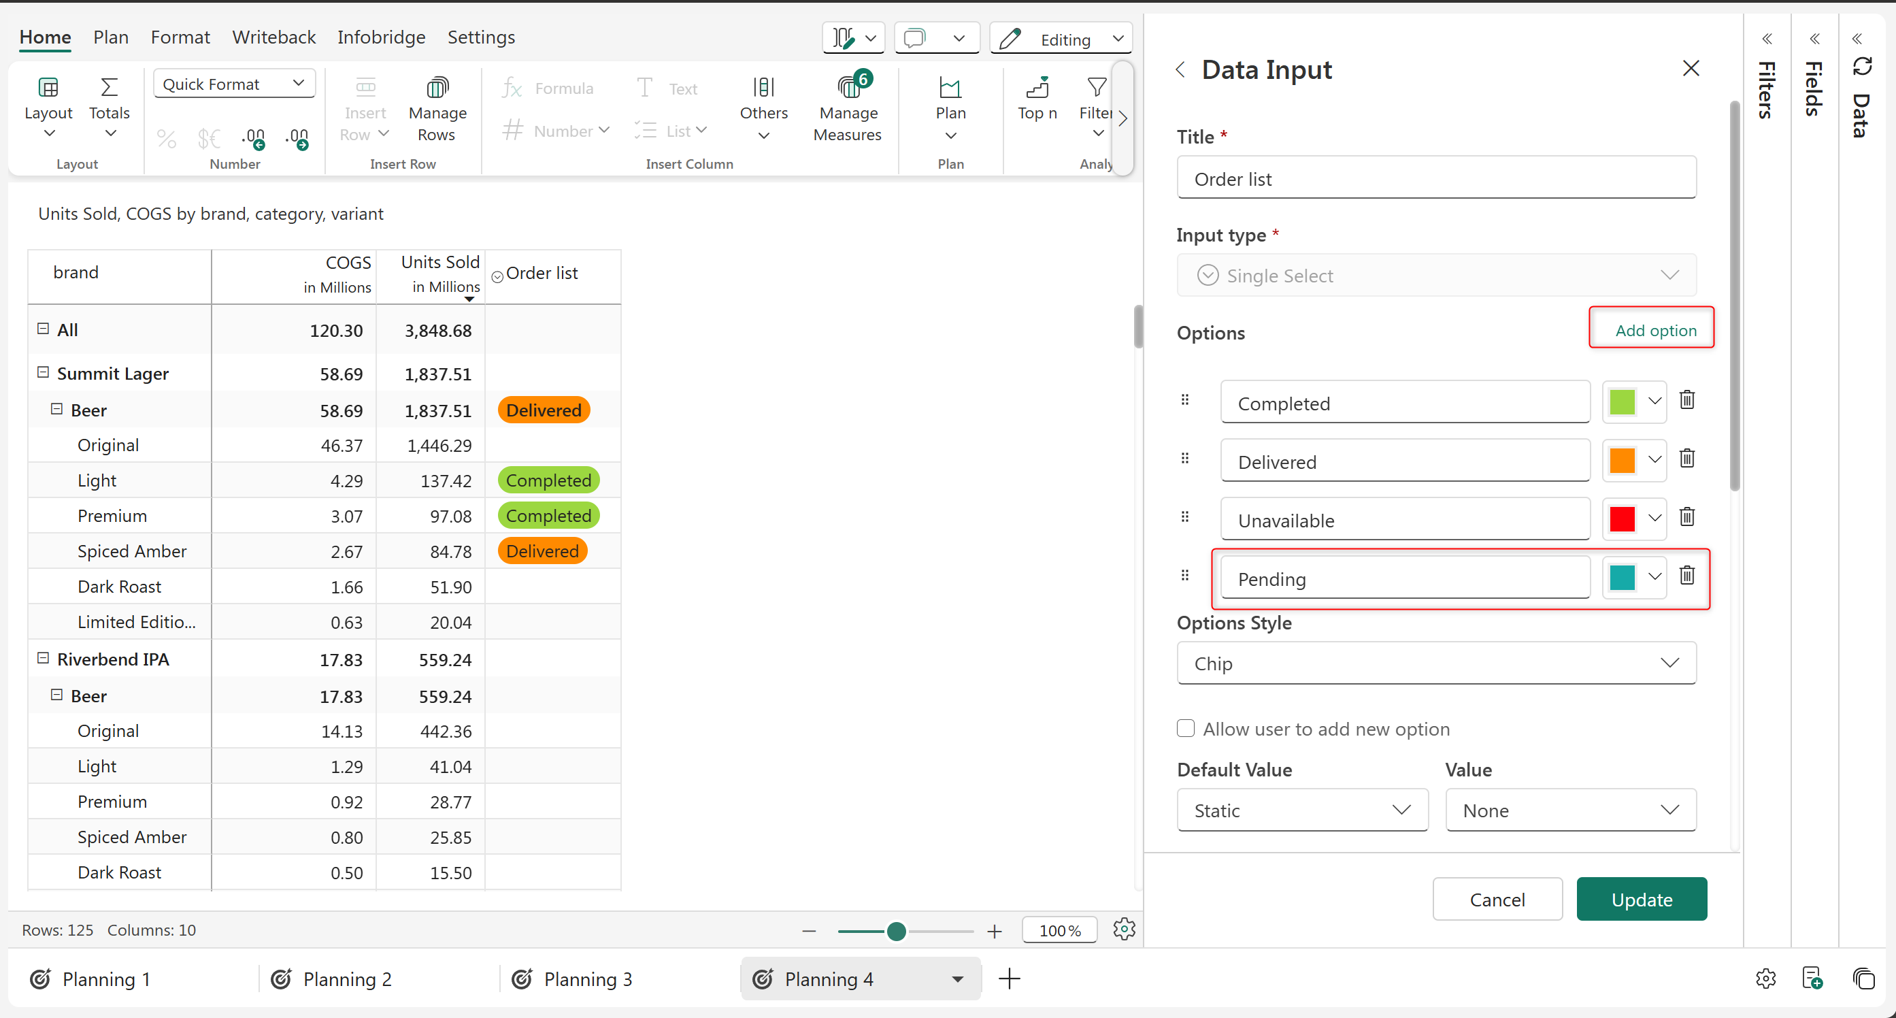Open the red Unavailable color swatch
1896x1018 pixels.
(x=1623, y=519)
